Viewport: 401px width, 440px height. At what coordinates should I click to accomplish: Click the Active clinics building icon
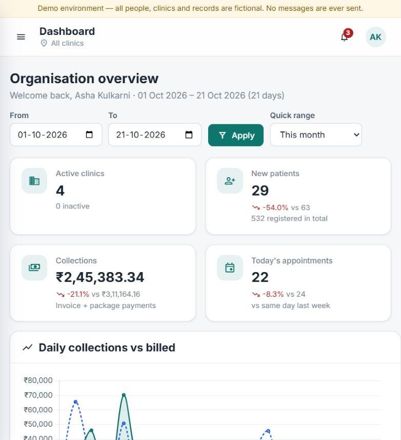(x=34, y=181)
